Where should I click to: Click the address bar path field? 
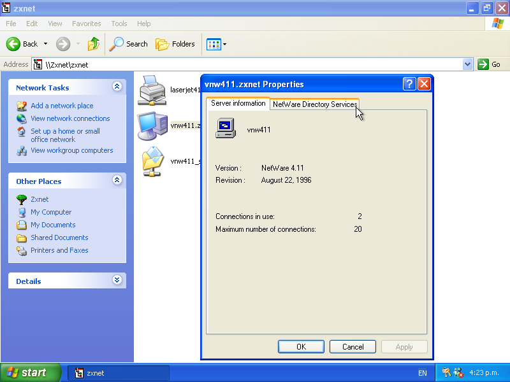point(247,65)
